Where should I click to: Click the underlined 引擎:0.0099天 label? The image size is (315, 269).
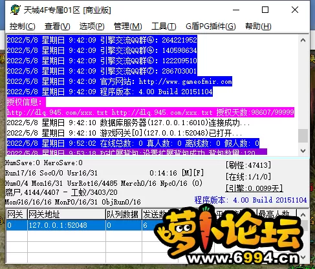coord(254,188)
